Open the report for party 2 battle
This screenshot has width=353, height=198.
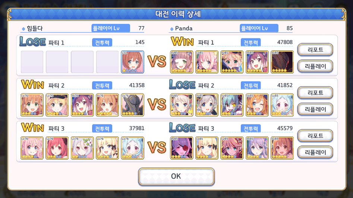(315, 93)
